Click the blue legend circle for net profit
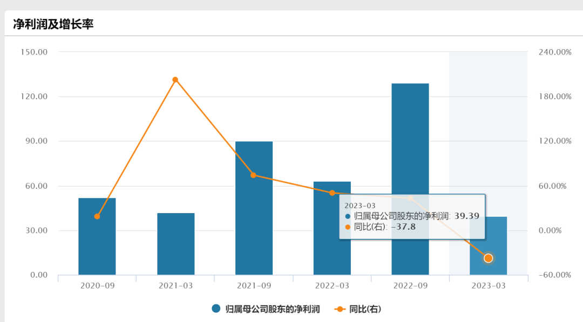 click(x=216, y=309)
